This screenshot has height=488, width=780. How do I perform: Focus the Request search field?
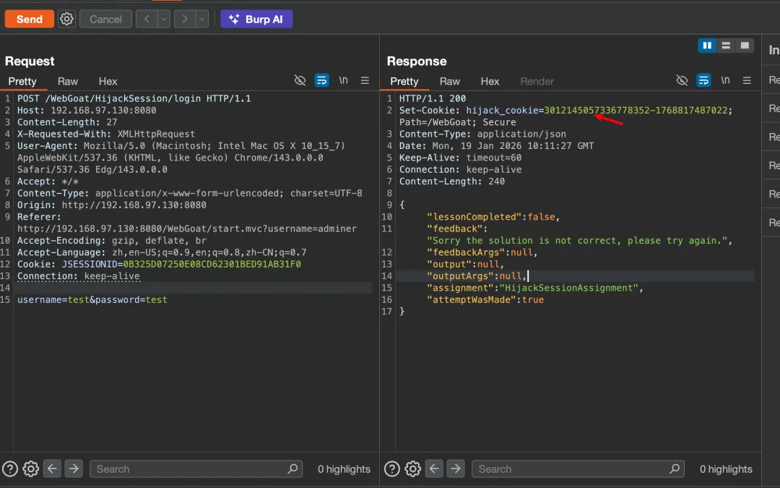click(196, 469)
